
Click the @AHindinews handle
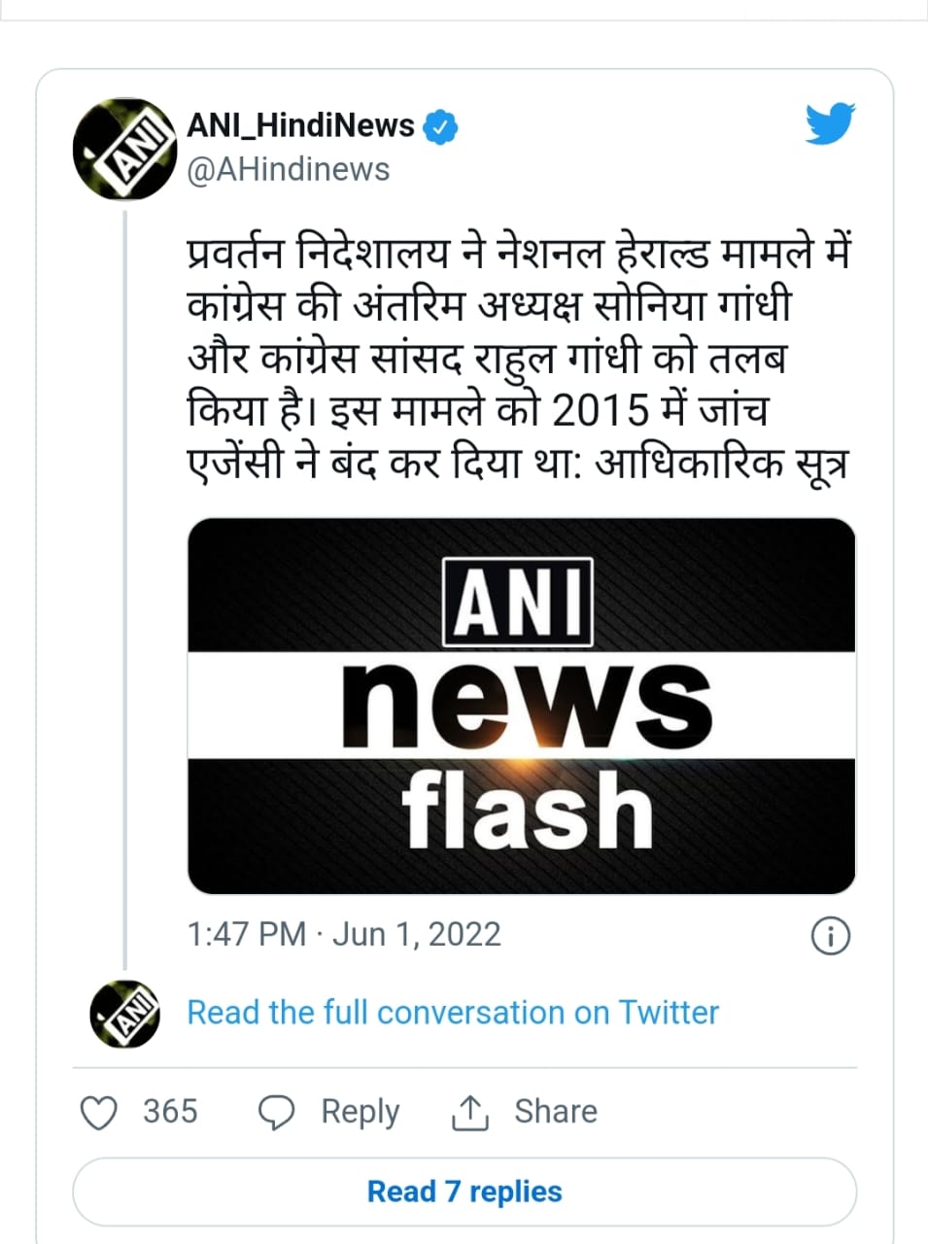(288, 169)
